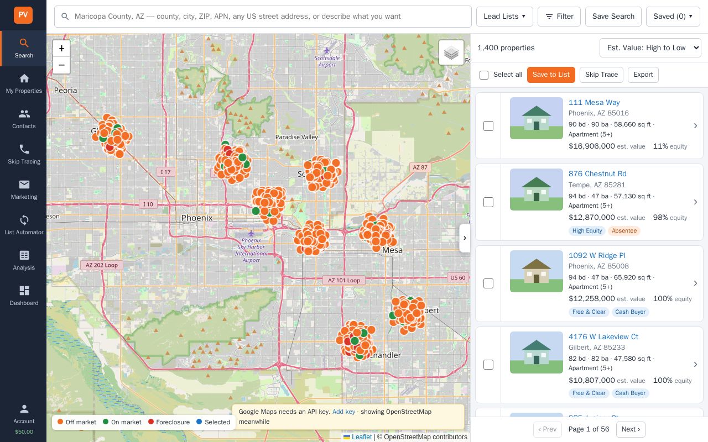
Task: Change sort order Est. Value: High to Low
Action: [650, 48]
